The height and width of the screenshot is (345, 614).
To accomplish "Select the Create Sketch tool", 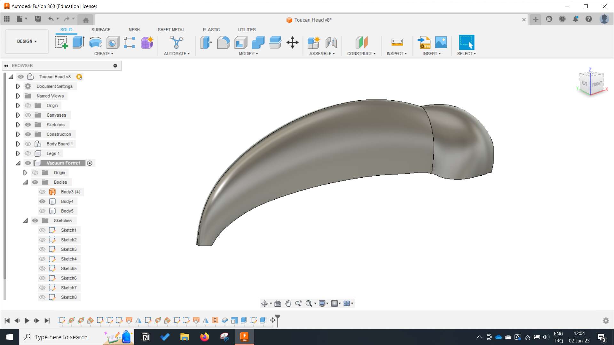I will coord(61,42).
